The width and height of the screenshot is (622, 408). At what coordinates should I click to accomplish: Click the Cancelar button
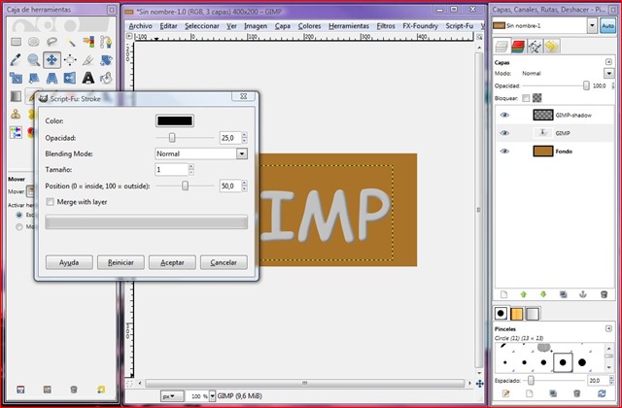224,262
